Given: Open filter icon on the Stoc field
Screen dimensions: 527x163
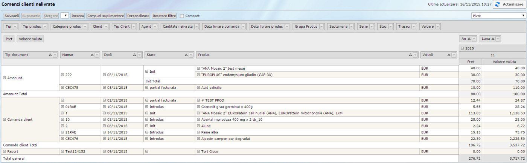Looking at the screenshot, I should click(391, 27).
